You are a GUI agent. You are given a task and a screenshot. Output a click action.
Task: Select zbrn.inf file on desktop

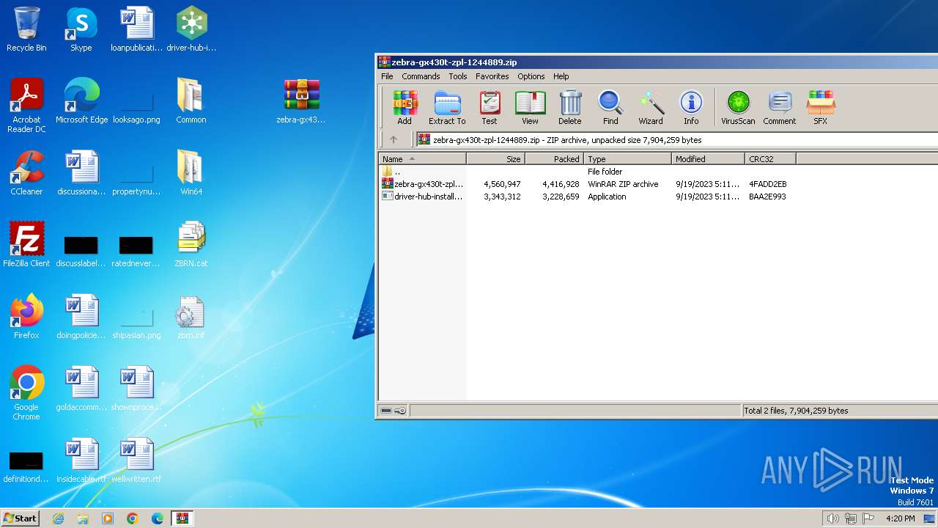coord(191,317)
